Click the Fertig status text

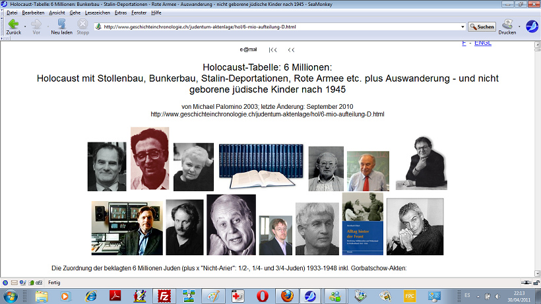click(x=54, y=283)
